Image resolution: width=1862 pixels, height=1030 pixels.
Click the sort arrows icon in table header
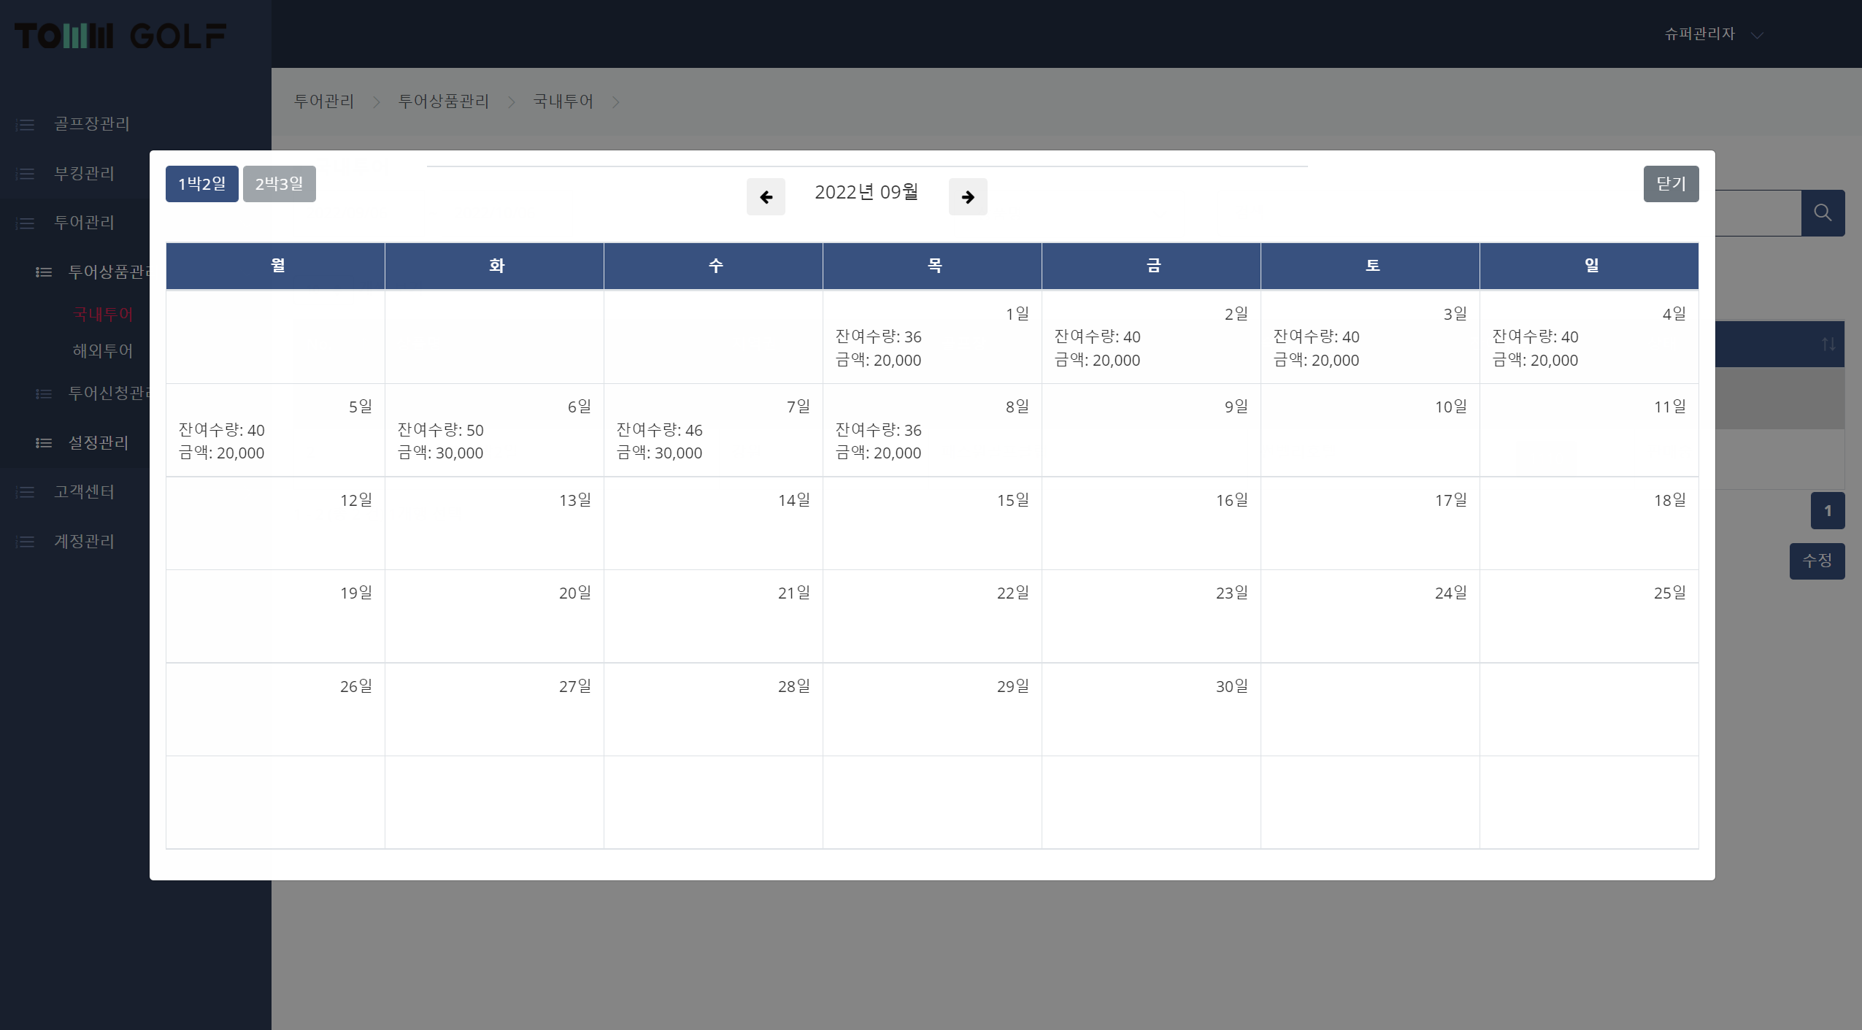[x=1828, y=344]
